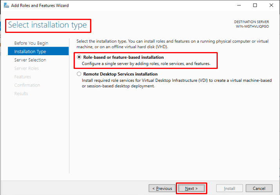Open the Server Selection step
The image size is (280, 195).
point(30,60)
